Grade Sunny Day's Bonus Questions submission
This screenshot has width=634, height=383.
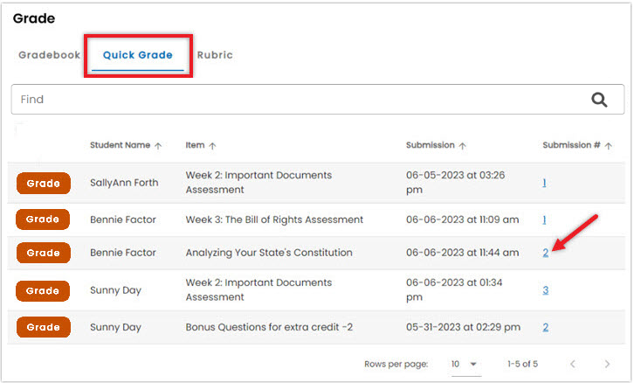44,327
